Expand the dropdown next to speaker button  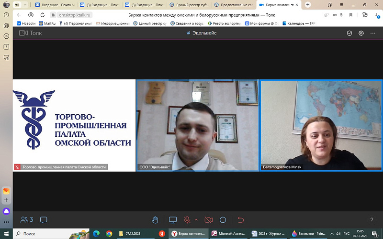pyautogui.click(x=25, y=5)
